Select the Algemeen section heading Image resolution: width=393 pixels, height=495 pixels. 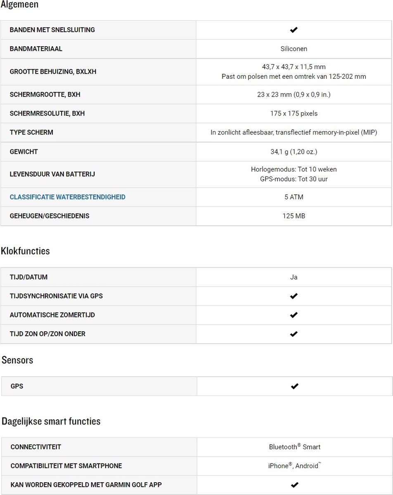(x=20, y=5)
